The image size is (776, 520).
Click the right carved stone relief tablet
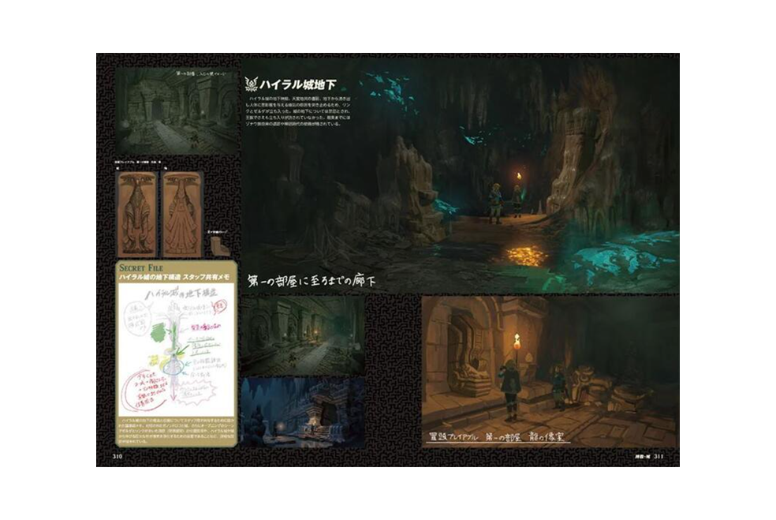(179, 210)
